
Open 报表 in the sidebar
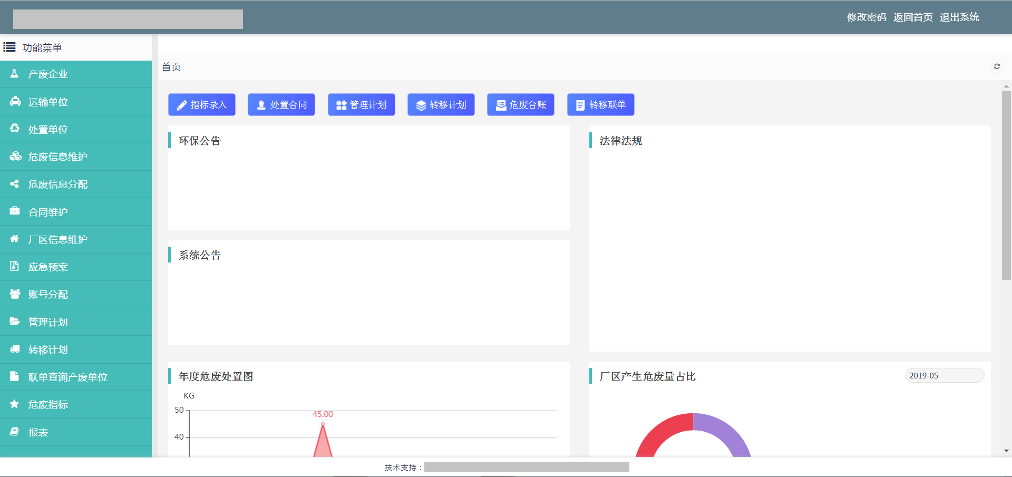pos(76,432)
